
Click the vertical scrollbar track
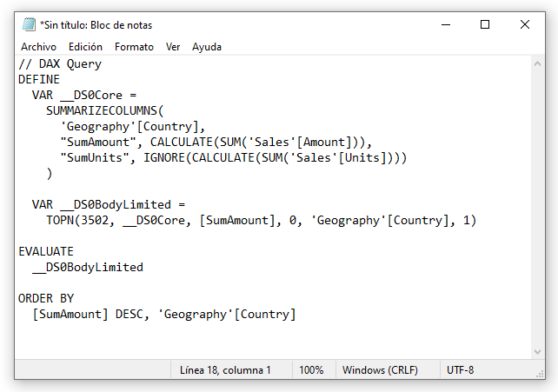(x=536, y=209)
